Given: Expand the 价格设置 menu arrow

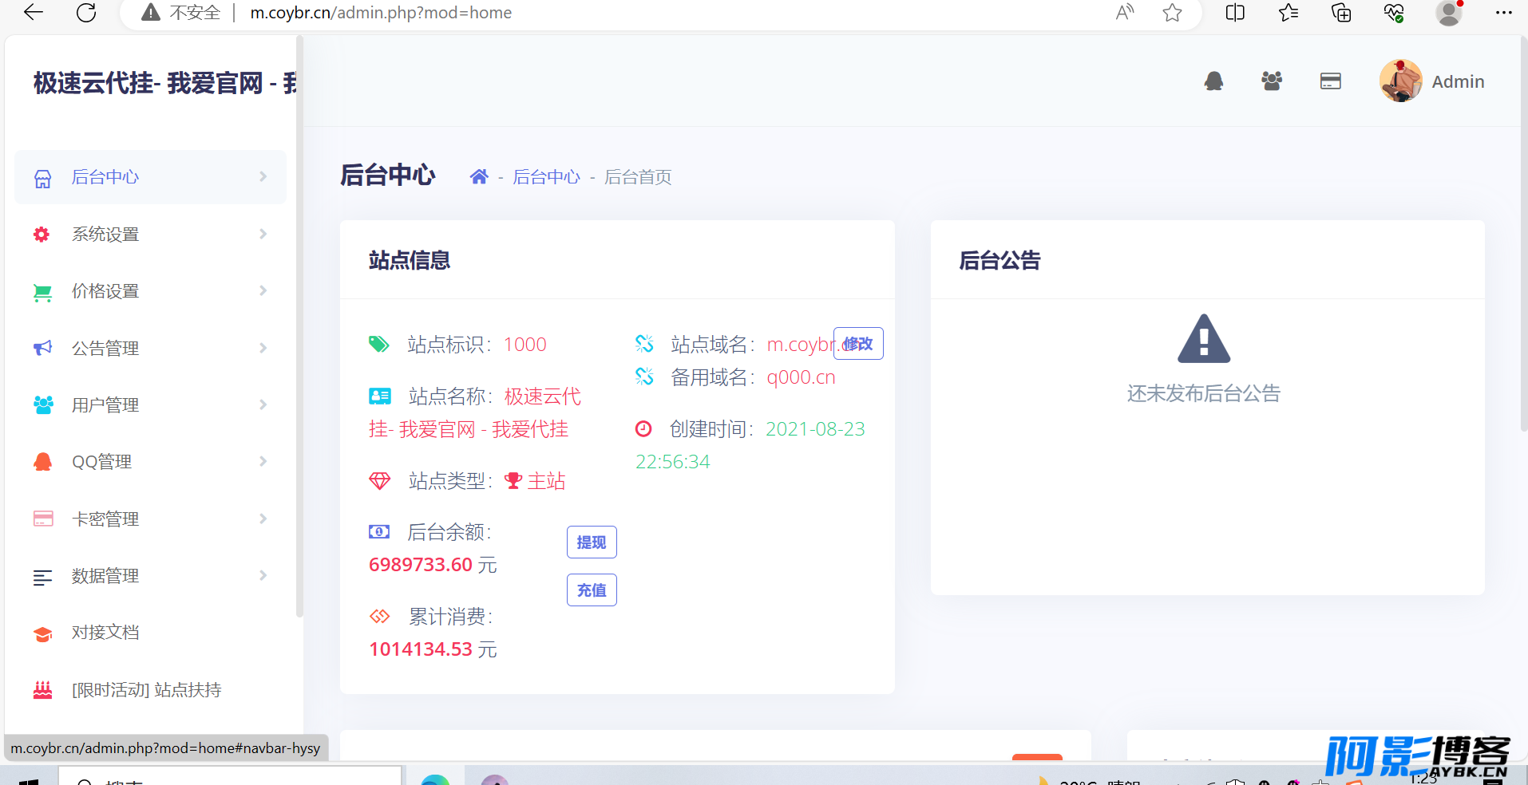Looking at the screenshot, I should tap(263, 290).
